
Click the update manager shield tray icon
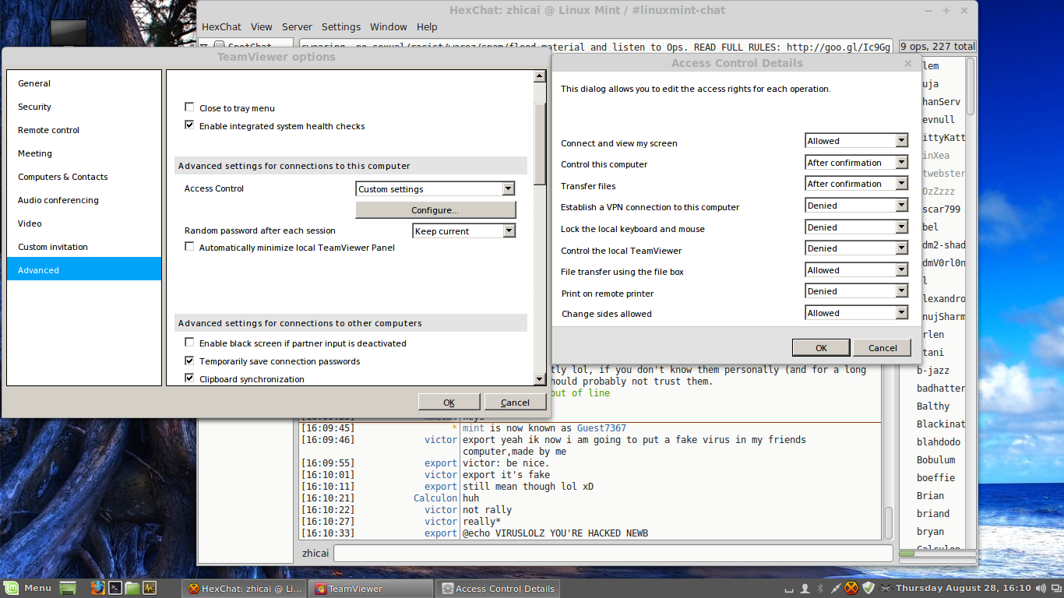[x=868, y=588]
